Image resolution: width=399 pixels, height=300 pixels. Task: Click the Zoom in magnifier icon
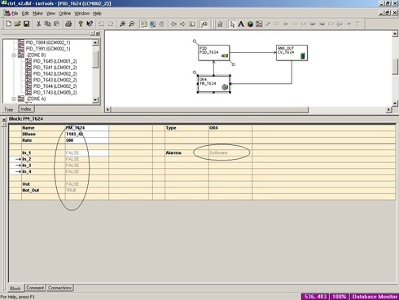(122, 24)
